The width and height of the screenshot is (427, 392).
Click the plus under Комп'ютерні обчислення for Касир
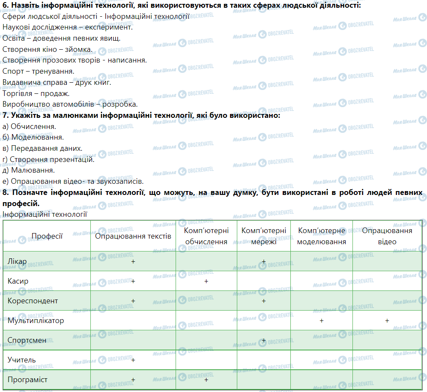pos(206,281)
